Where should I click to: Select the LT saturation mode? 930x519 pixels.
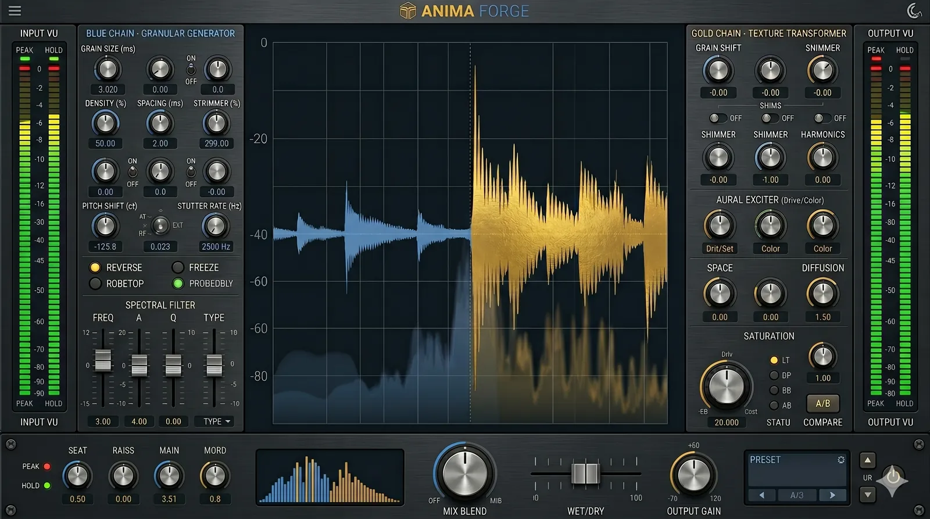point(774,360)
